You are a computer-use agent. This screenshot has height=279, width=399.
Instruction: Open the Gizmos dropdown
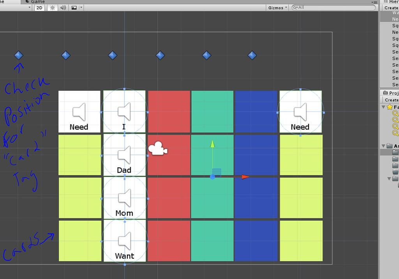pyautogui.click(x=277, y=7)
